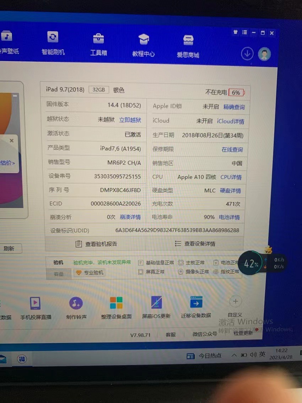Click the version label V7.98.71
302x403 pixels.
pyautogui.click(x=140, y=335)
